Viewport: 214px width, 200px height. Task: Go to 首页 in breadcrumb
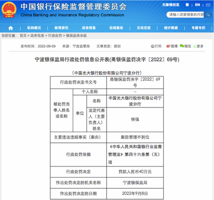(23, 36)
